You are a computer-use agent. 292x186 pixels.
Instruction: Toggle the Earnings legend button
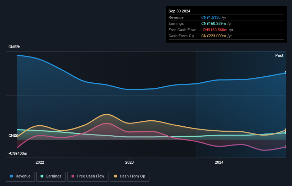(x=51, y=176)
